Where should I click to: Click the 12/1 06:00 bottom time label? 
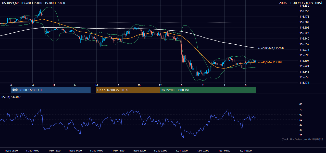point(246,150)
